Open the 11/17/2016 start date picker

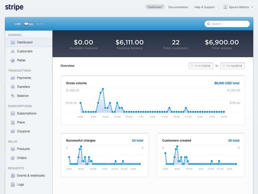point(201,66)
